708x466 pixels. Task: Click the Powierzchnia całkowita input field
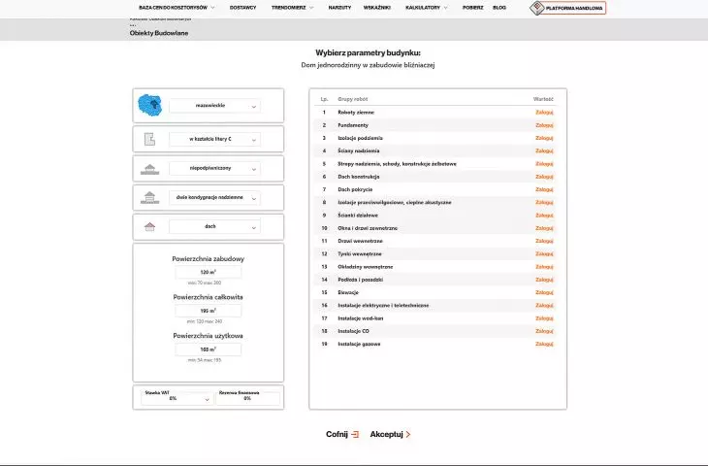pos(209,311)
